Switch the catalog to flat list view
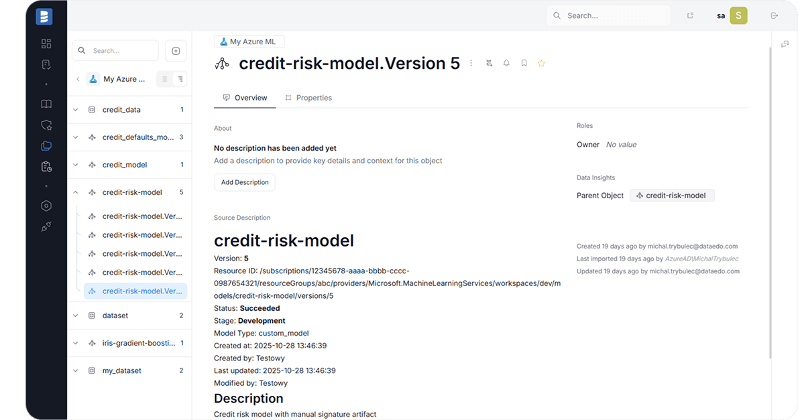Screen dimensions: 798x420 164,79
